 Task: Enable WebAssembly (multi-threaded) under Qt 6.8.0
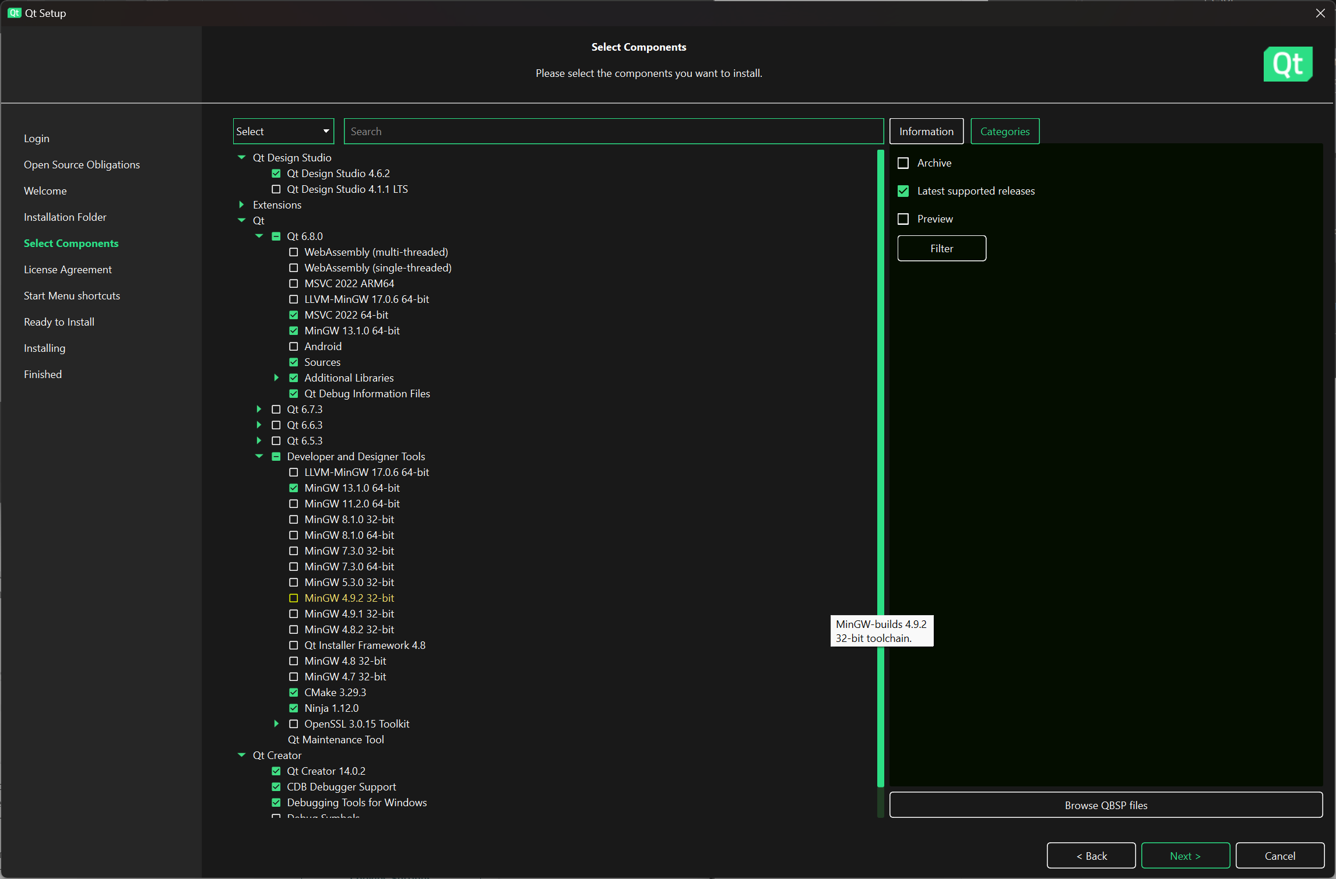click(x=294, y=252)
